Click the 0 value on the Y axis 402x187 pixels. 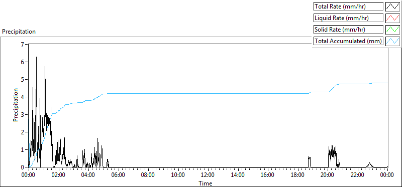[x=22, y=167]
